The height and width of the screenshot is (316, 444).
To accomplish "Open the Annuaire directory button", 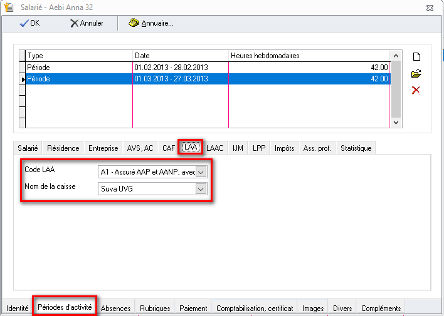I will point(151,23).
